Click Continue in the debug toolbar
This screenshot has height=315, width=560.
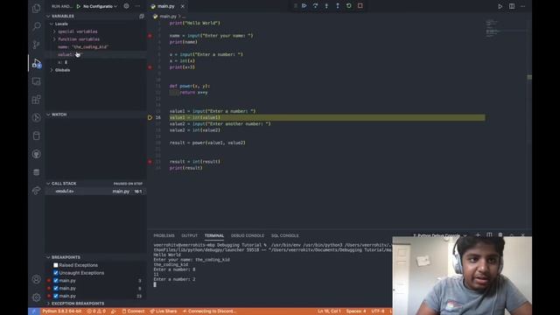pos(304,6)
